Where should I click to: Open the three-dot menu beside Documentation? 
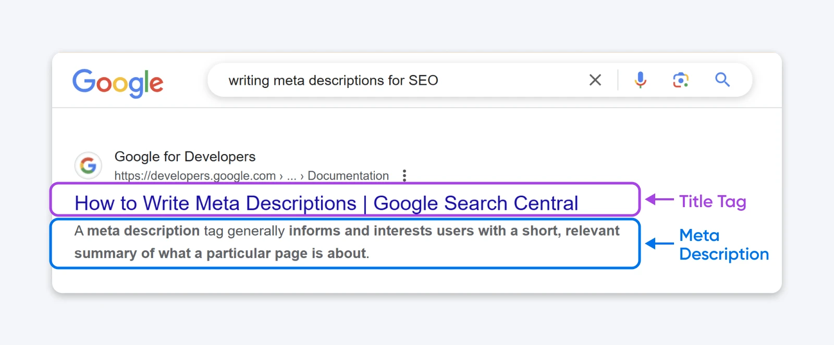(x=404, y=175)
